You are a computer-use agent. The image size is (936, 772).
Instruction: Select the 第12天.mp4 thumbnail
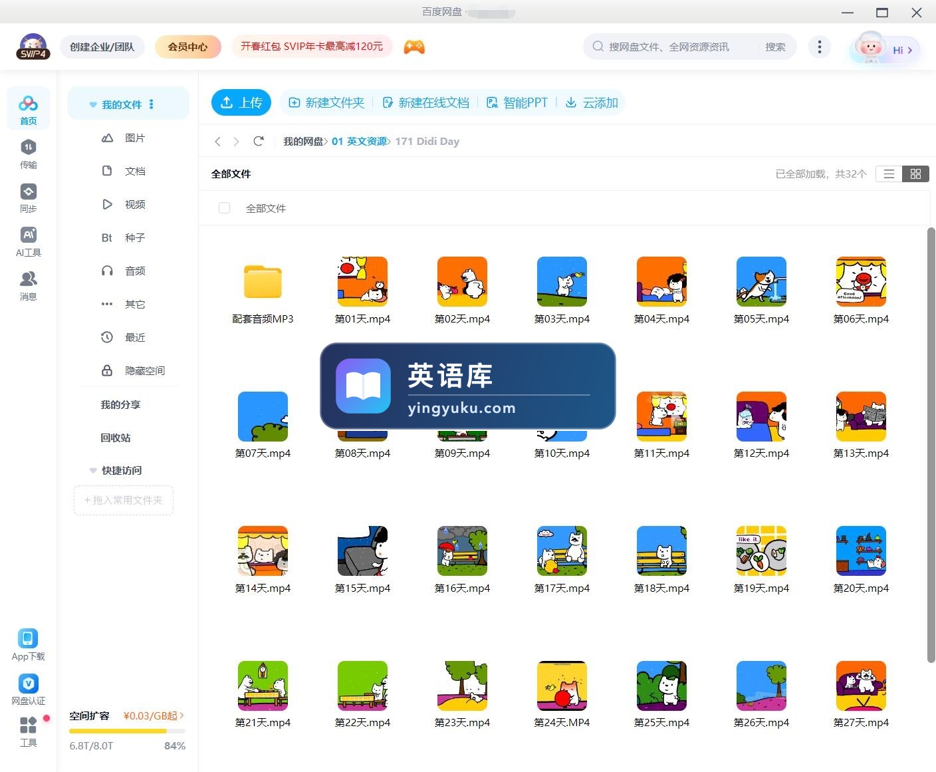pos(761,416)
